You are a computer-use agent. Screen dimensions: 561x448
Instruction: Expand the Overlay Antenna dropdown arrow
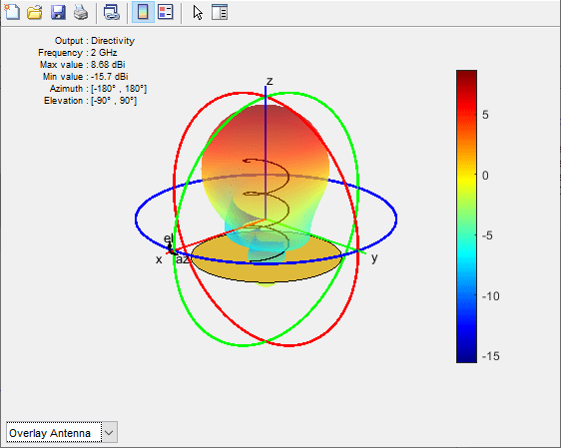coord(110,433)
